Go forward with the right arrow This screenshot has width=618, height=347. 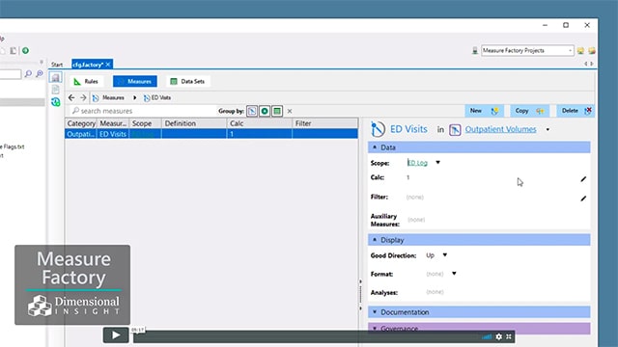[x=83, y=97]
